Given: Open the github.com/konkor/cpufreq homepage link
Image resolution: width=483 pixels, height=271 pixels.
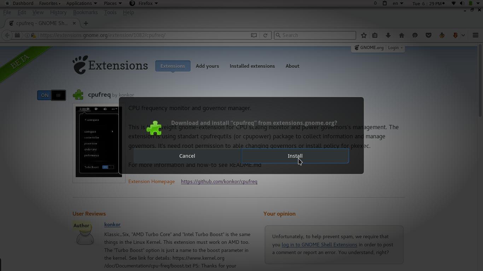Looking at the screenshot, I should tap(219, 181).
